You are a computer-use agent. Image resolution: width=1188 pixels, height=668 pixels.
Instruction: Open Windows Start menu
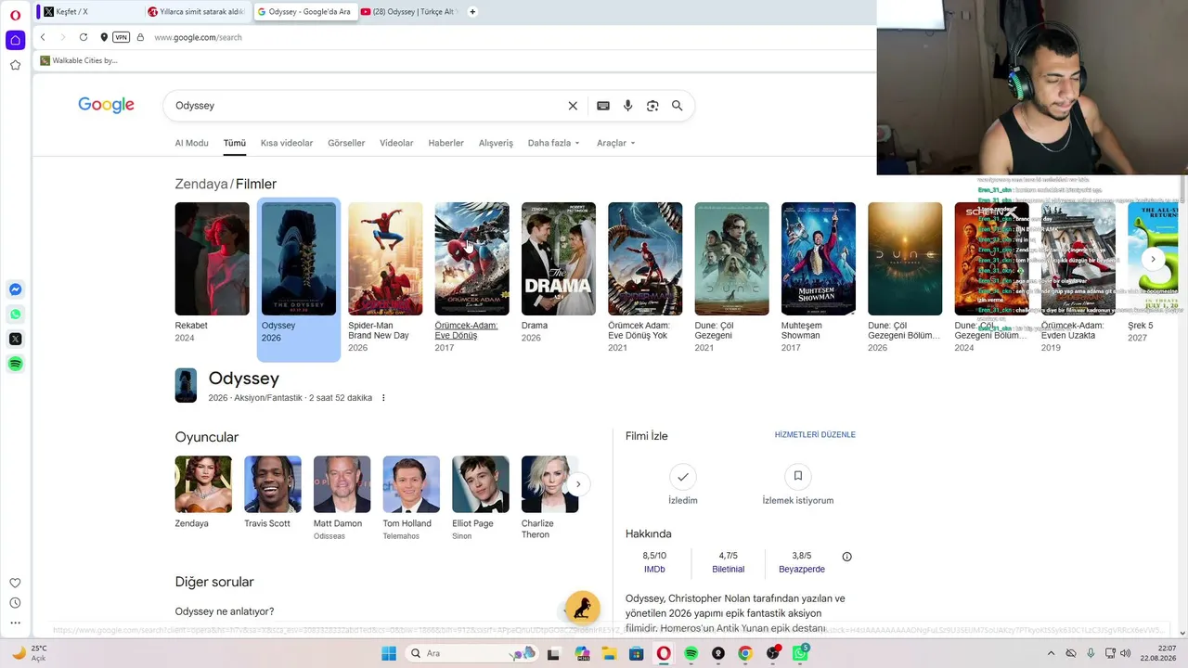tap(389, 653)
